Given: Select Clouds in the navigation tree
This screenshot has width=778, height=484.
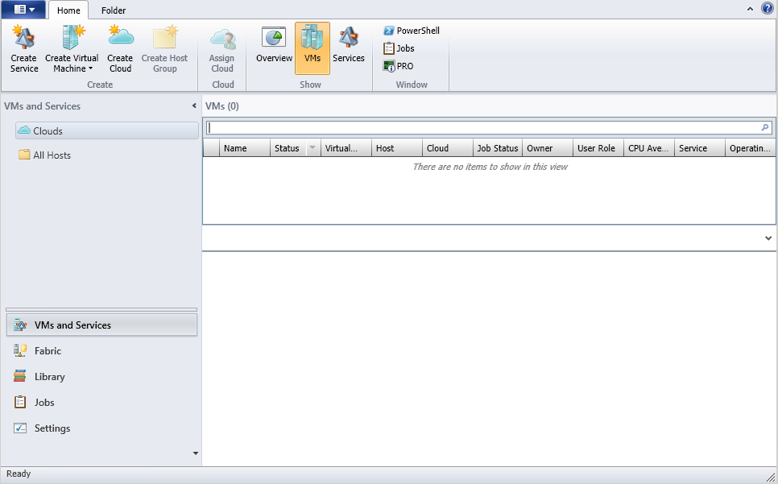Looking at the screenshot, I should pos(48,131).
